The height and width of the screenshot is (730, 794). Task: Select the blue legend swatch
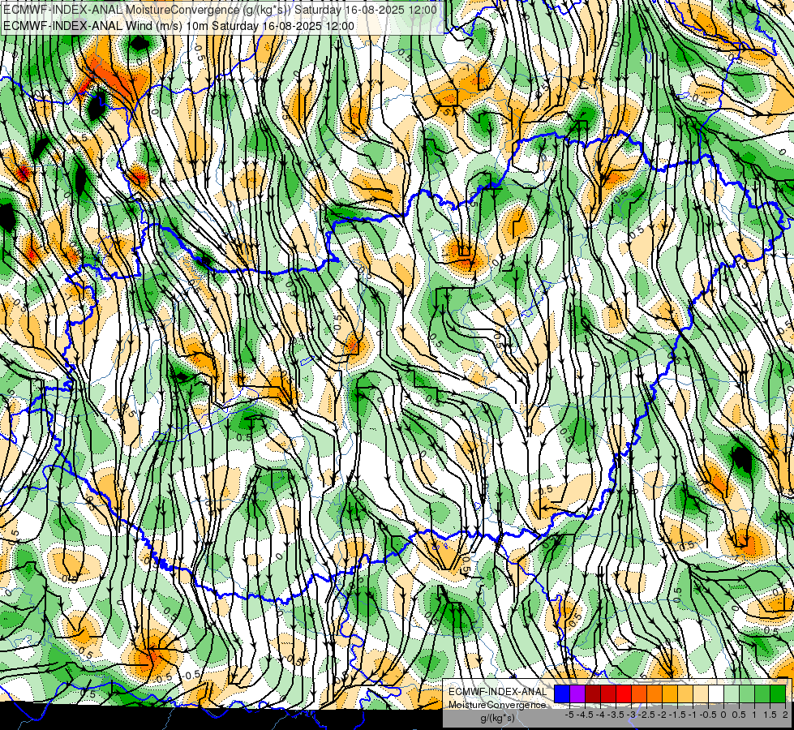(562, 694)
